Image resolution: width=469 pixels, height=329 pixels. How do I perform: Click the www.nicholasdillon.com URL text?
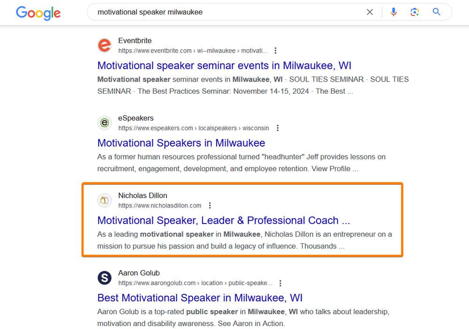(x=160, y=206)
